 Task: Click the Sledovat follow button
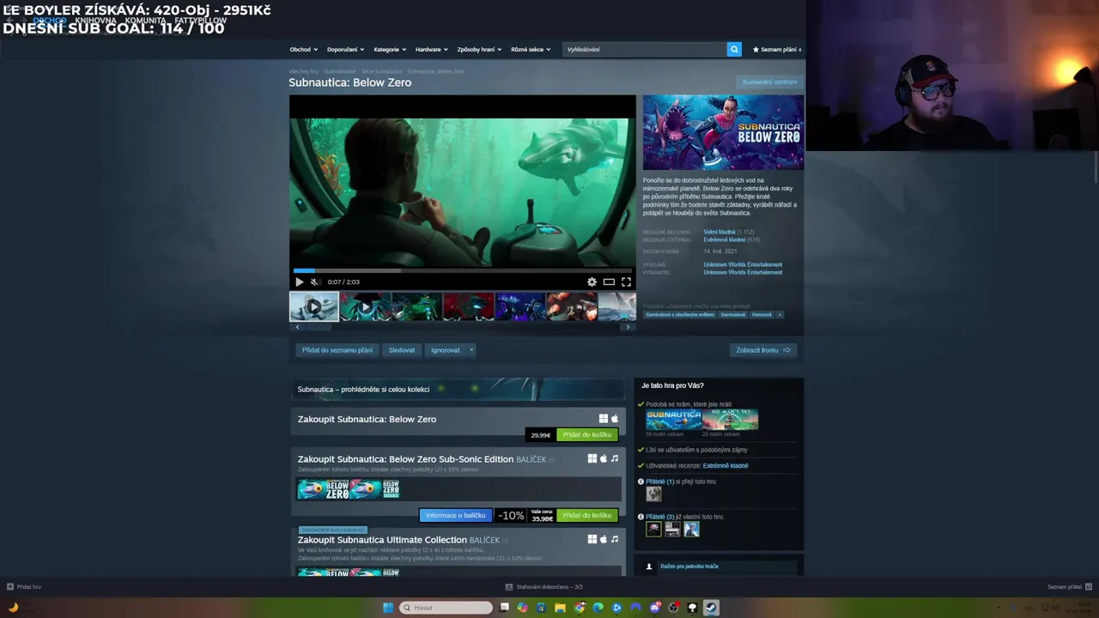pyautogui.click(x=402, y=350)
